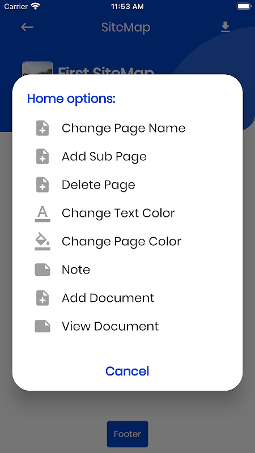Open the Note option
Screen dimensions: 255x453
click(76, 270)
